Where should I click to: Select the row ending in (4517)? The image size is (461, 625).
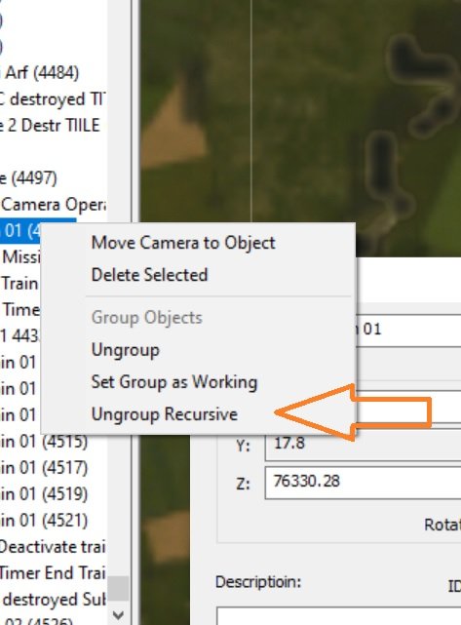coord(44,468)
